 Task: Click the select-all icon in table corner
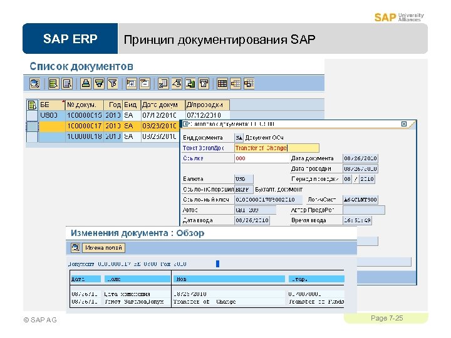click(x=32, y=105)
